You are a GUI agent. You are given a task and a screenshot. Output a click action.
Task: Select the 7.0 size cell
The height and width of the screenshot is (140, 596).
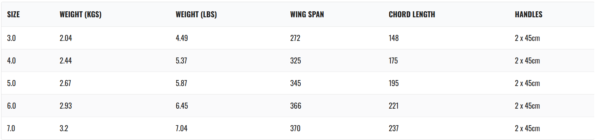tap(11, 128)
